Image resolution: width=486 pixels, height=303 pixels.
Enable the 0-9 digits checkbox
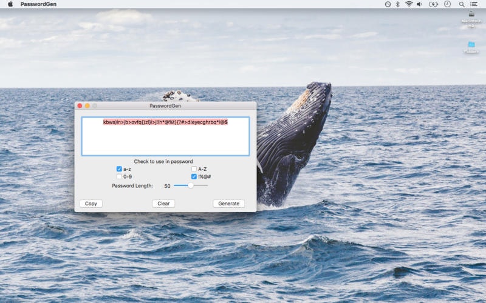click(x=119, y=176)
